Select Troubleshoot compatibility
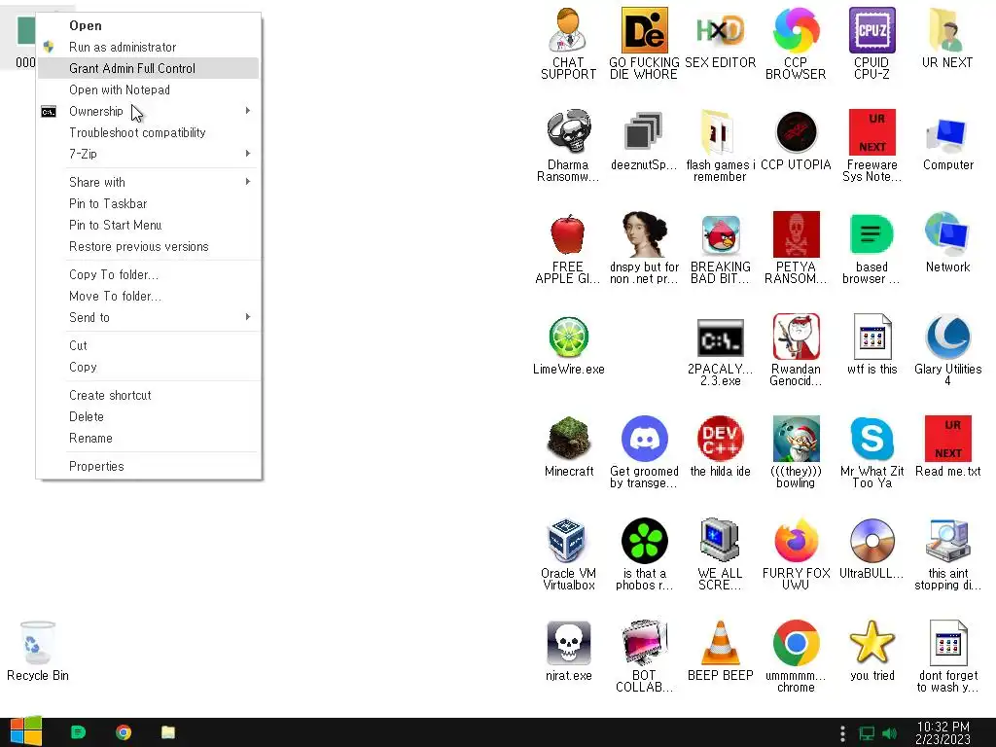This screenshot has width=996, height=747. pos(148,132)
